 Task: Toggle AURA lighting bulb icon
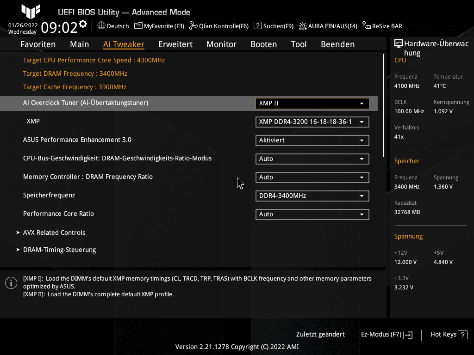pyautogui.click(x=303, y=26)
